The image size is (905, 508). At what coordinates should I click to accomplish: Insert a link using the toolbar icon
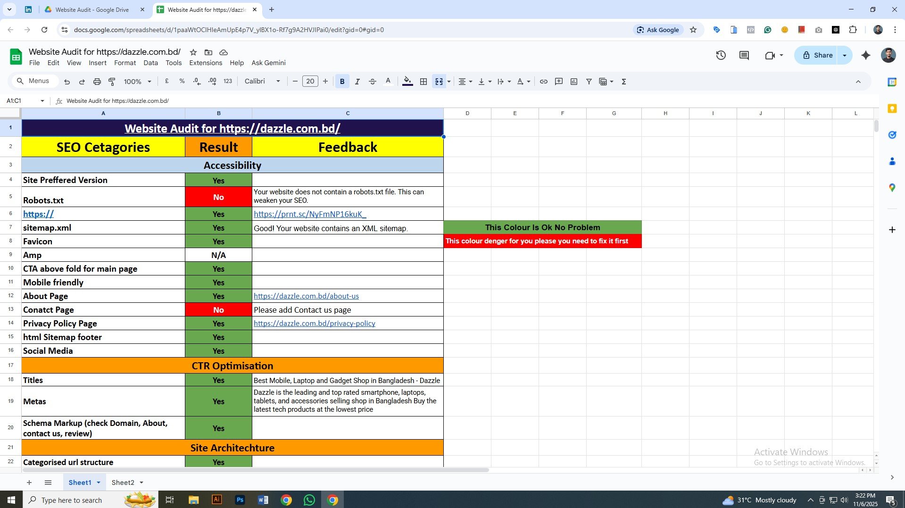coord(543,81)
